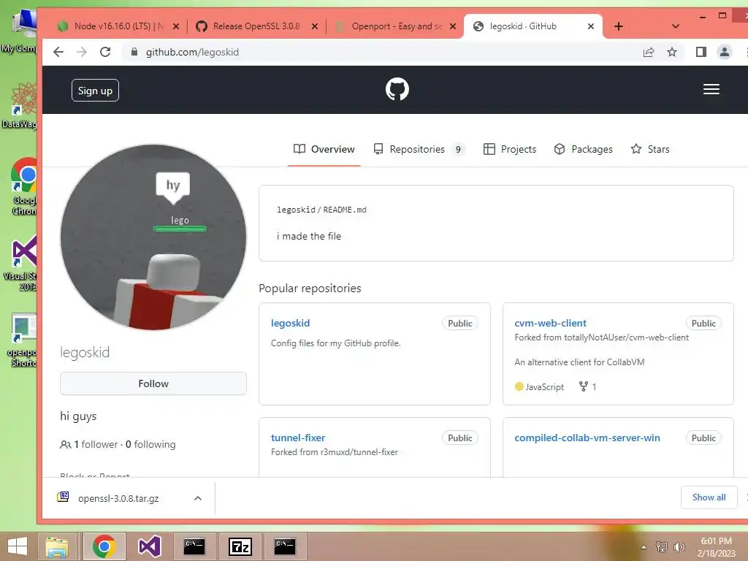Click the 0 following link
The height and width of the screenshot is (561, 748).
[150, 444]
